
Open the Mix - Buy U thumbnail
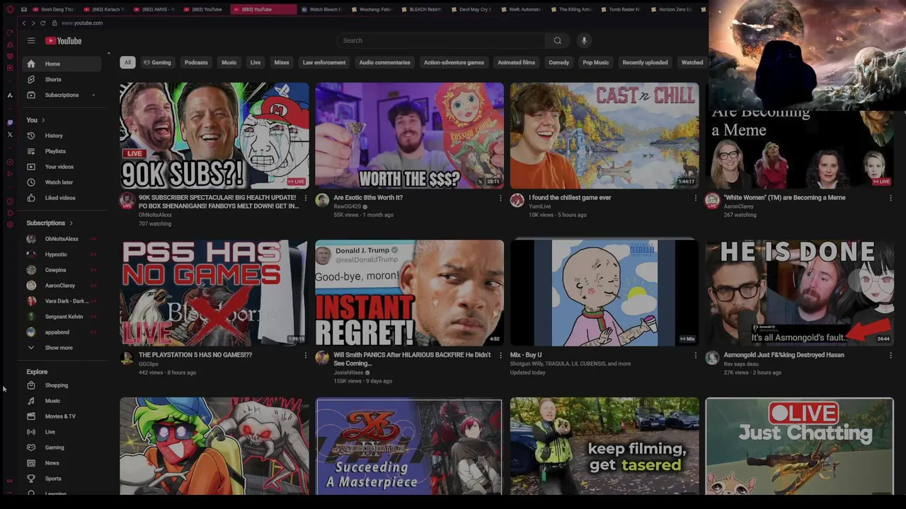point(604,293)
